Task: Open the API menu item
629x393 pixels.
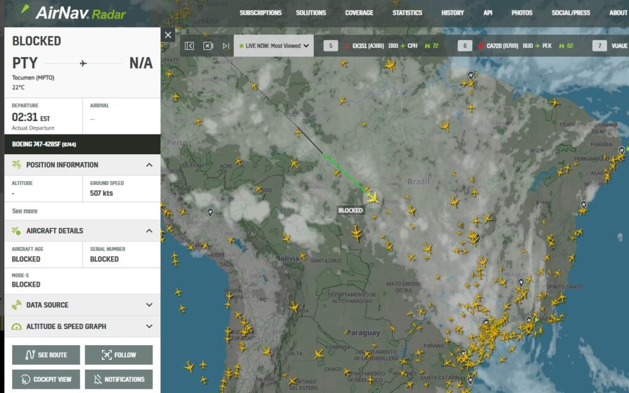Action: (488, 13)
